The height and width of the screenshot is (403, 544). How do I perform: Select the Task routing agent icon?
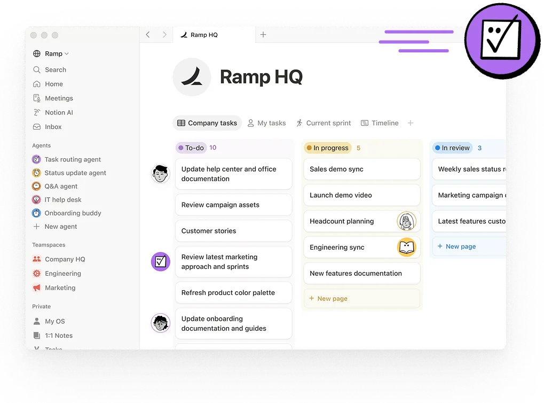pos(36,159)
